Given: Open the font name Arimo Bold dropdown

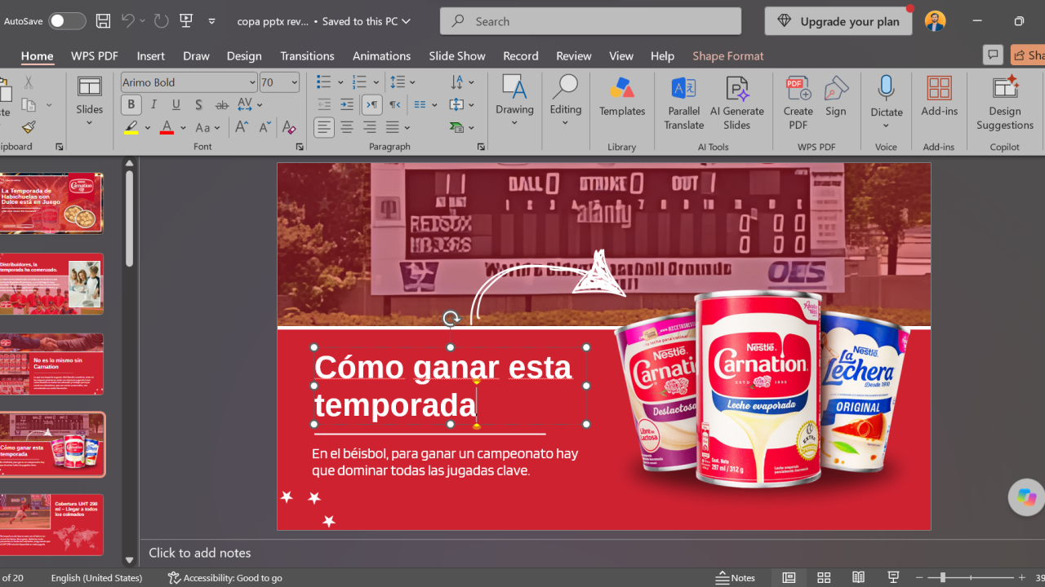Looking at the screenshot, I should [252, 82].
